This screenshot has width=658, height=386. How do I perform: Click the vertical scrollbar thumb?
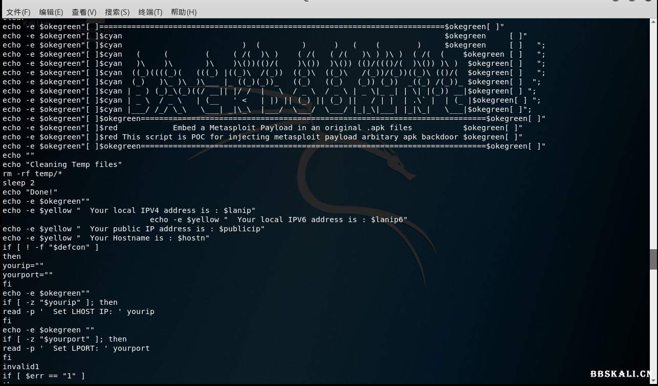653,259
